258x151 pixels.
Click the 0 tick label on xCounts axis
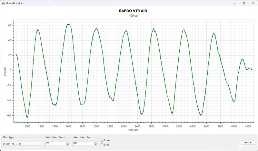pyautogui.click(x=10, y=70)
